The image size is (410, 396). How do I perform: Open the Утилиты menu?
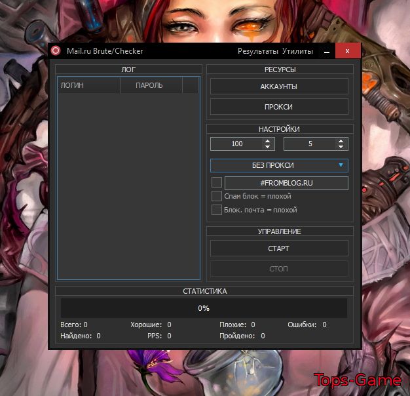[297, 51]
